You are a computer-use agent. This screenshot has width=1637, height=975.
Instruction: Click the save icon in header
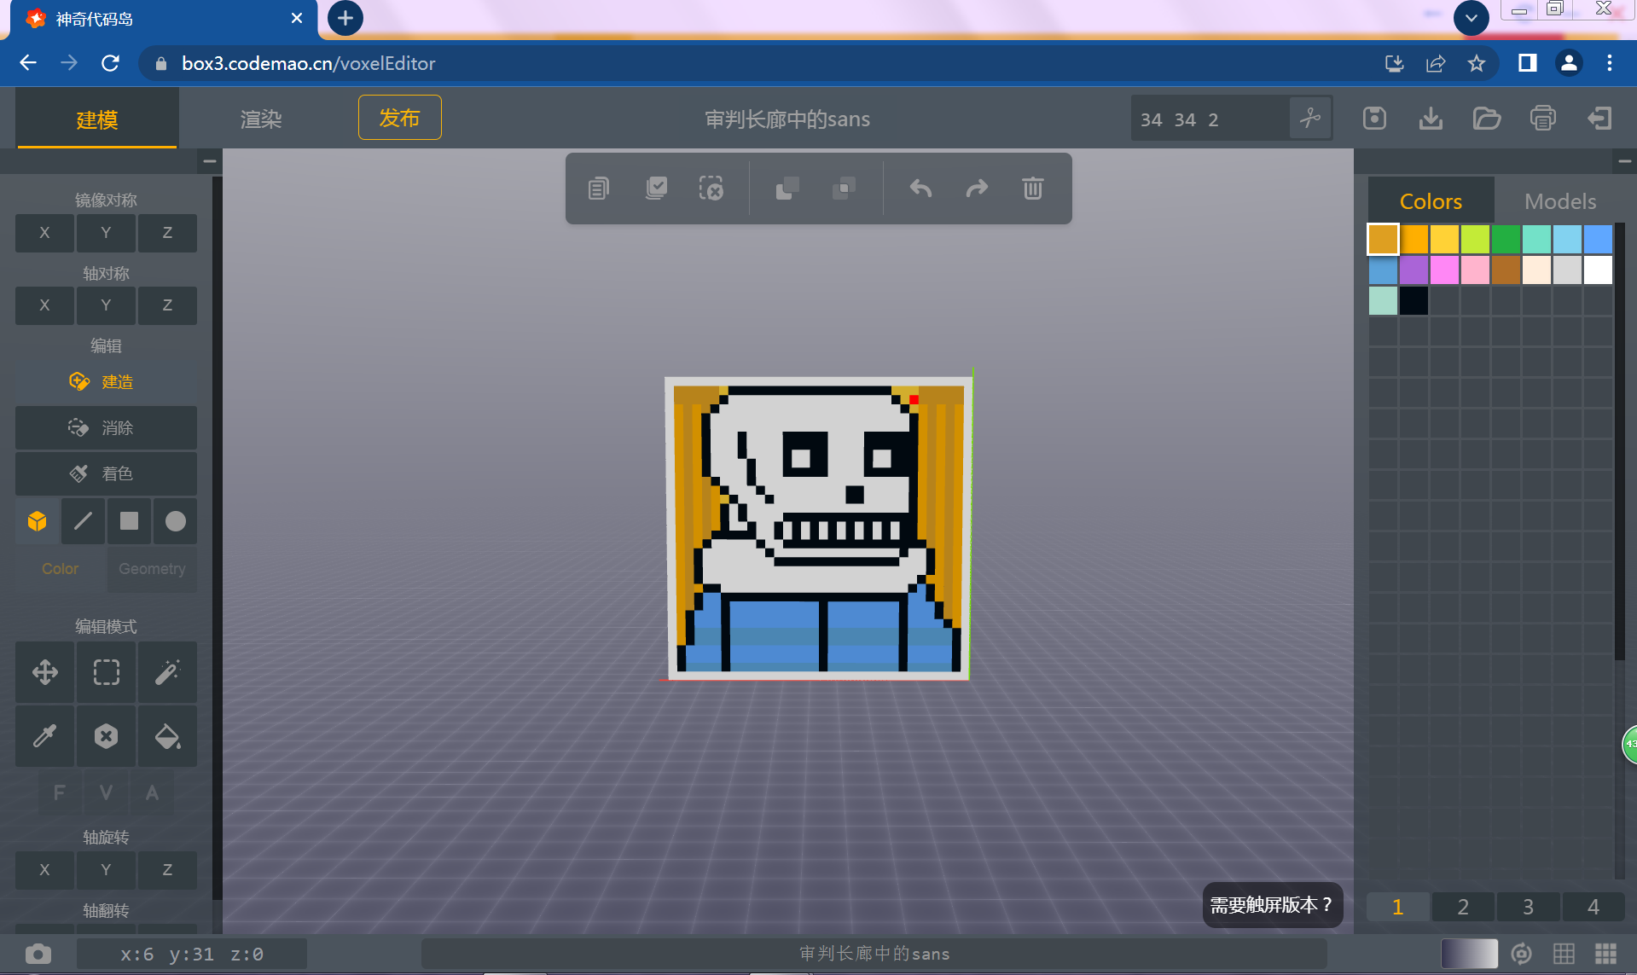[x=1374, y=119]
